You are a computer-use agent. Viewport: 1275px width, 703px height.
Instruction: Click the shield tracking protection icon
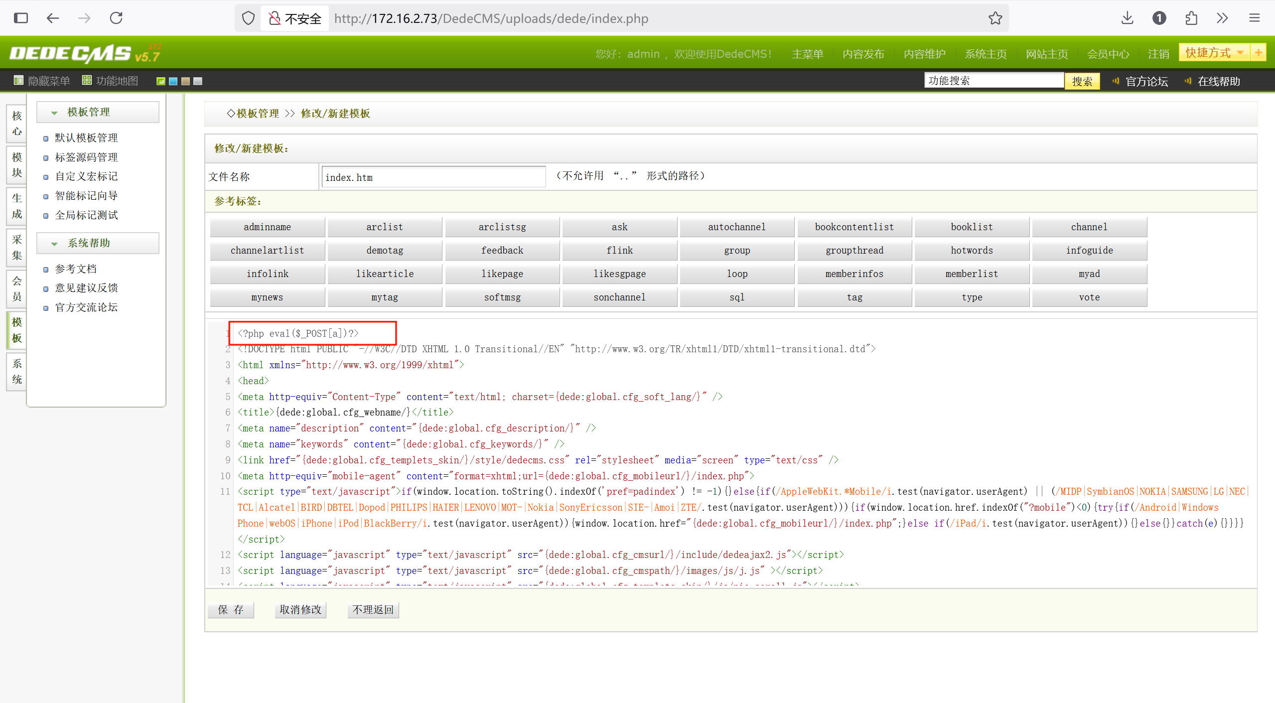(x=248, y=18)
